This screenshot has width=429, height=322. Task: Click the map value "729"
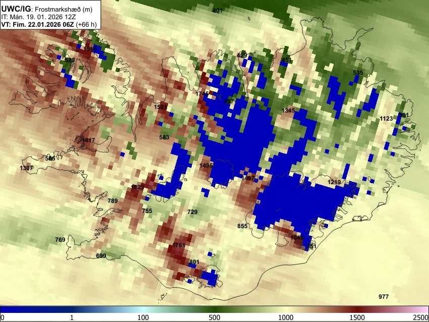192,212
